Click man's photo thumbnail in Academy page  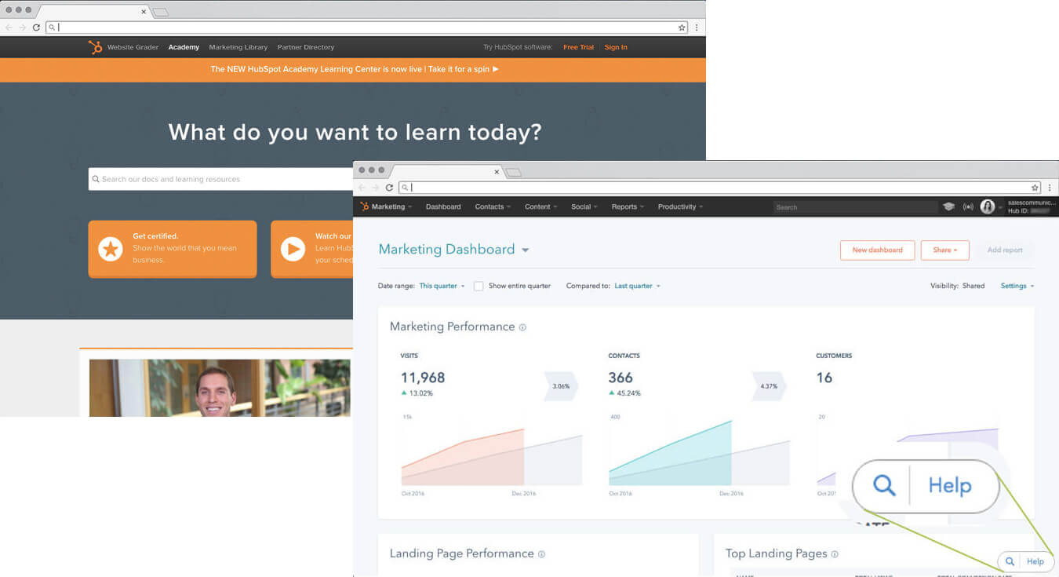click(220, 388)
